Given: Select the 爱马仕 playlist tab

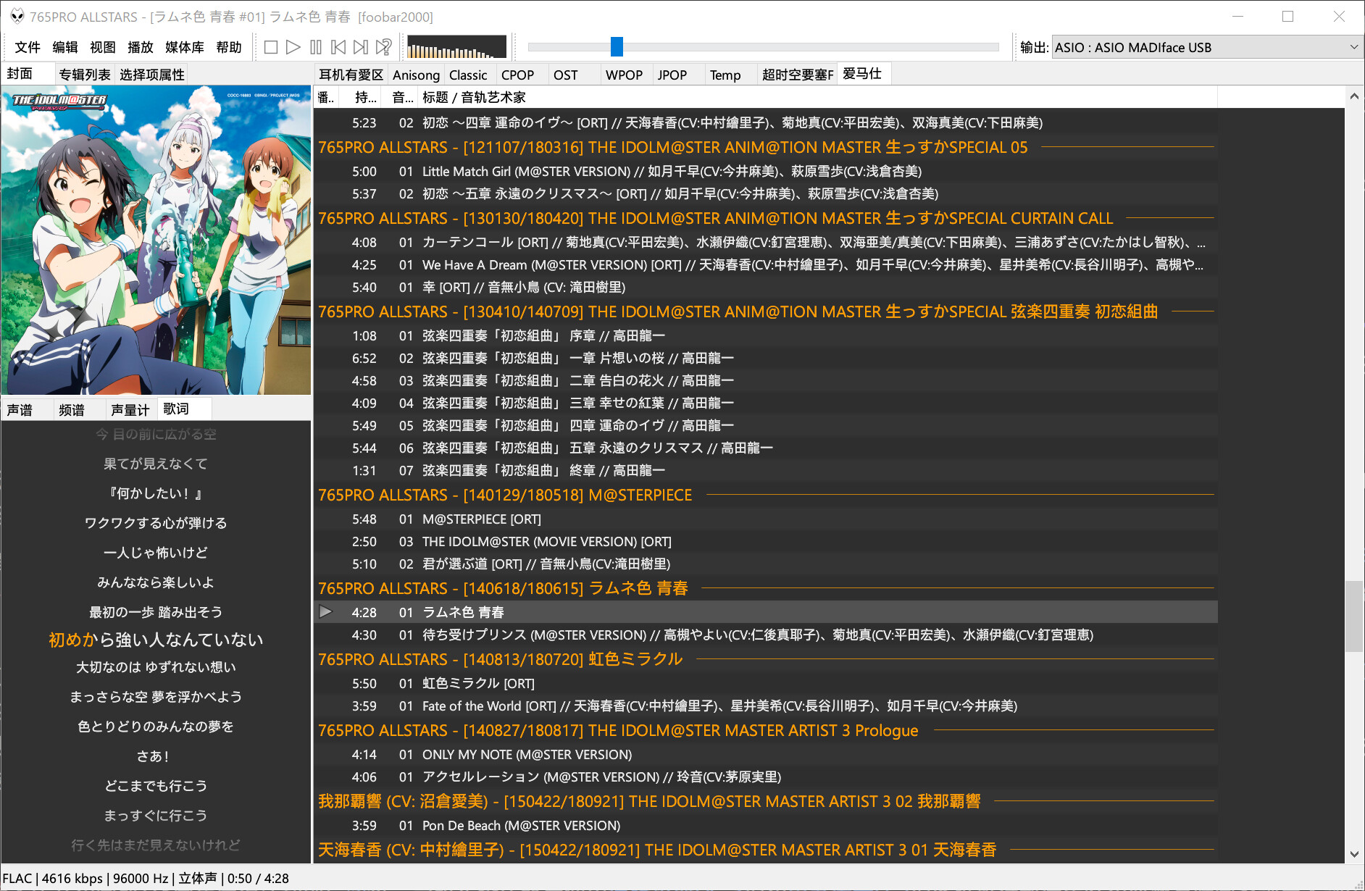Looking at the screenshot, I should click(x=864, y=73).
